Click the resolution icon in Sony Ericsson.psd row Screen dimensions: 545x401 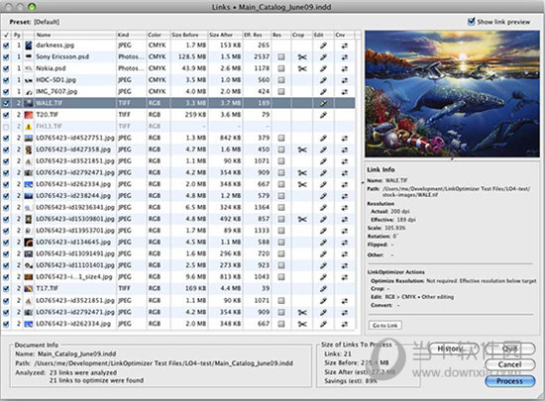pos(281,57)
